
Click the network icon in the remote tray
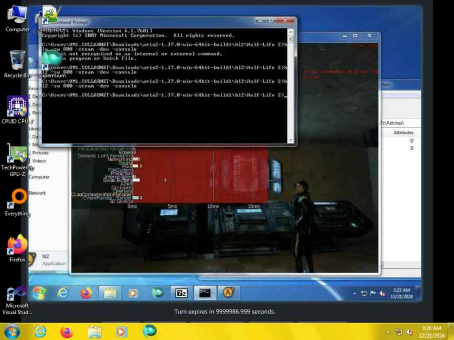tap(364, 294)
